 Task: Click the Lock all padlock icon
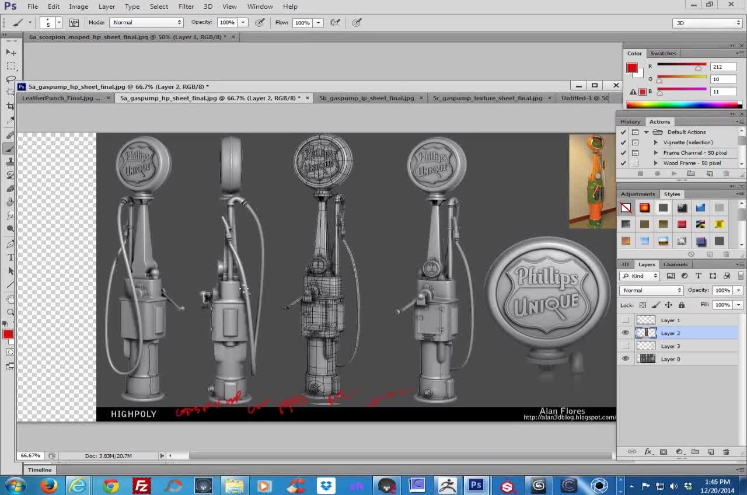(681, 305)
